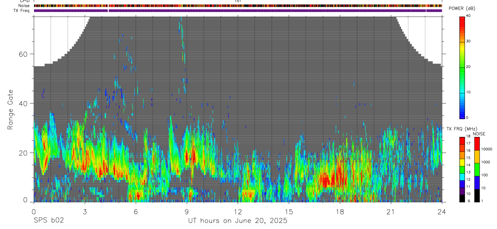The height and width of the screenshot is (229, 497).
Task: Click the 24 hour tick label
Action: 442,212
